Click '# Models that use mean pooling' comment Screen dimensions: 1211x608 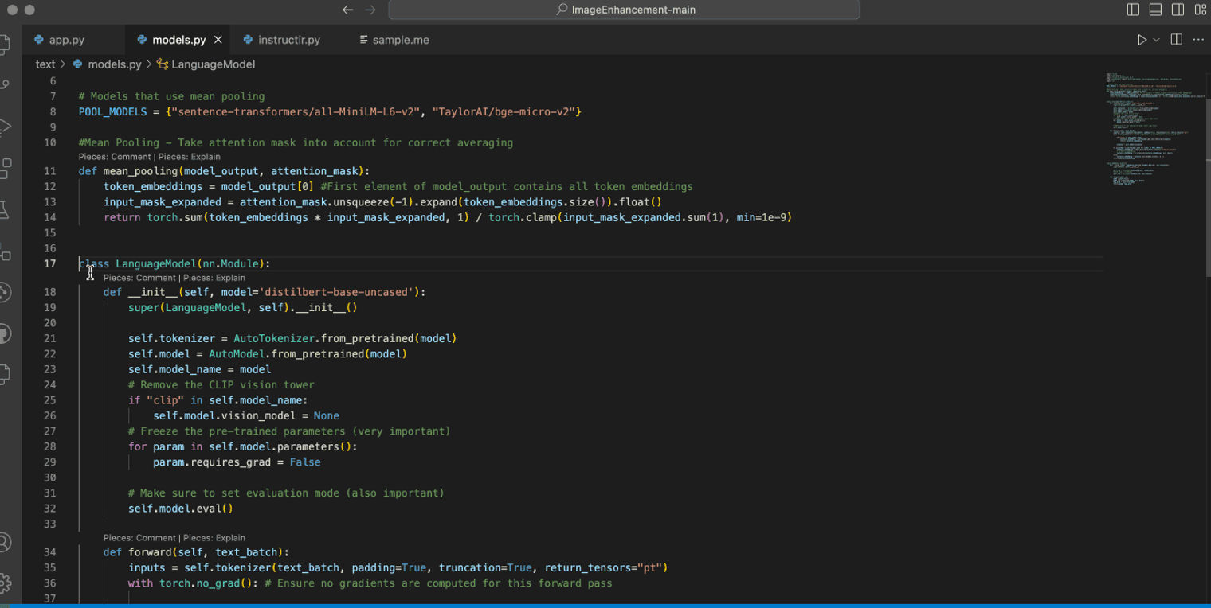pos(171,96)
